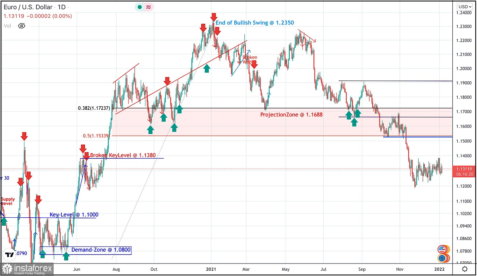Click the 1.19000 price axis label
This screenshot has height=276, width=477.
[x=464, y=83]
